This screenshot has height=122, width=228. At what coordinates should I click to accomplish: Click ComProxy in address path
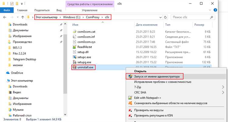tap(93, 17)
